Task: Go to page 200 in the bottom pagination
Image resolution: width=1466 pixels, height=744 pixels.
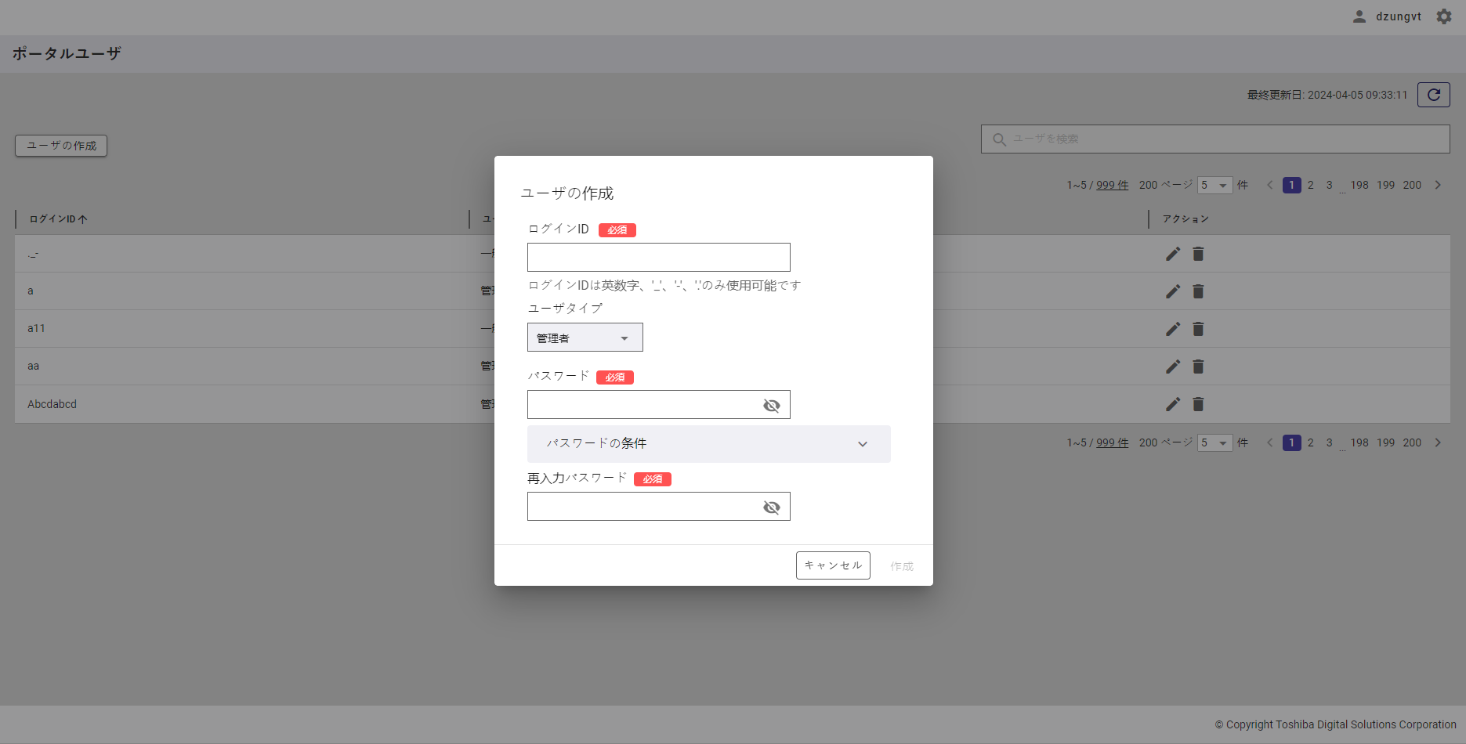Action: [1411, 442]
